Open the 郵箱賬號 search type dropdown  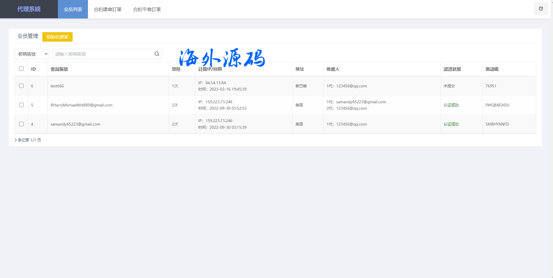click(x=32, y=54)
